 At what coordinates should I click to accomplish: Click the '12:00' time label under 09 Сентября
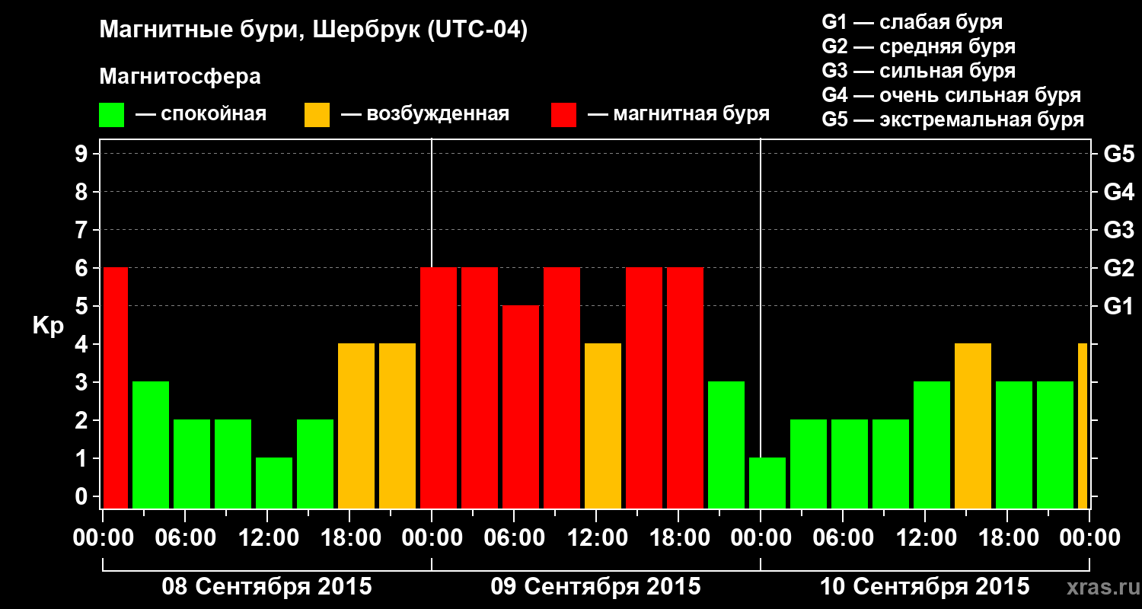[x=596, y=537]
